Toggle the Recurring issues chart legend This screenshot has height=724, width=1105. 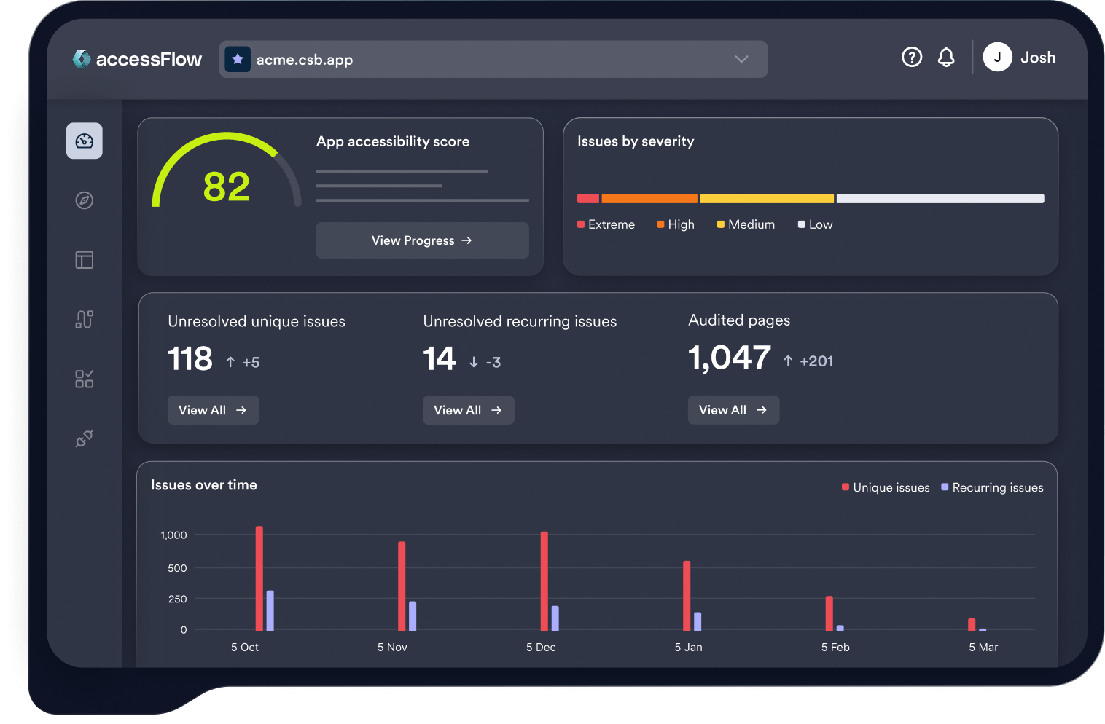click(992, 488)
